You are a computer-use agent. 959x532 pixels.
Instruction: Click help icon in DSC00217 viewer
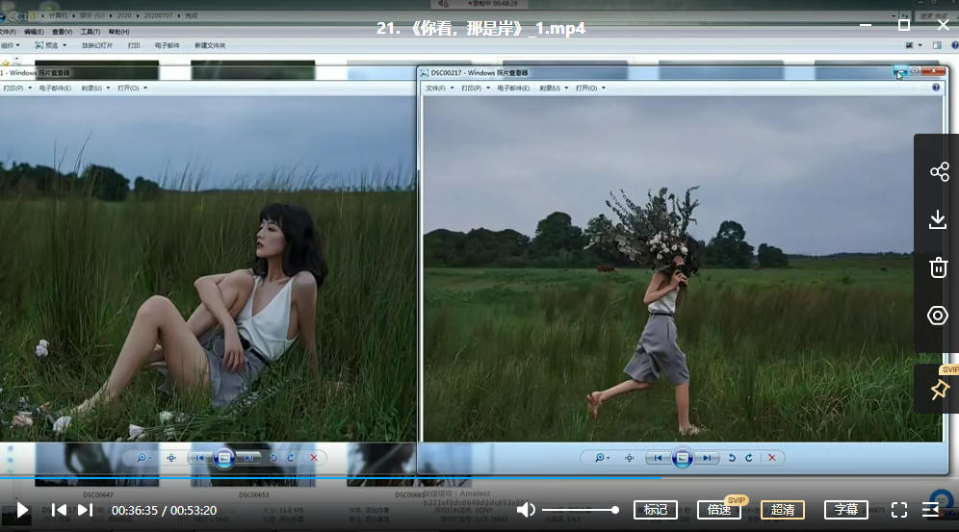pos(936,88)
